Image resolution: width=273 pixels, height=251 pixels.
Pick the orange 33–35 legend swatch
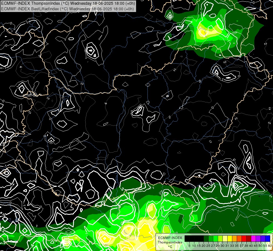pyautogui.click(x=235, y=239)
